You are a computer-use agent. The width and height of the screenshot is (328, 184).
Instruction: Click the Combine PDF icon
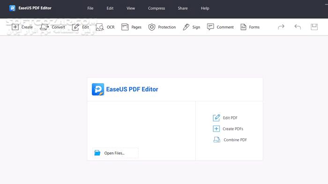coord(216,140)
